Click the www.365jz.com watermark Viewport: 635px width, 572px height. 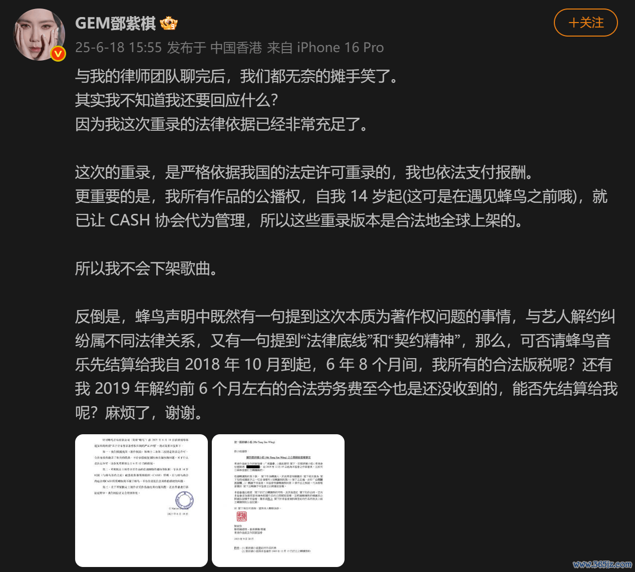tap(602, 564)
